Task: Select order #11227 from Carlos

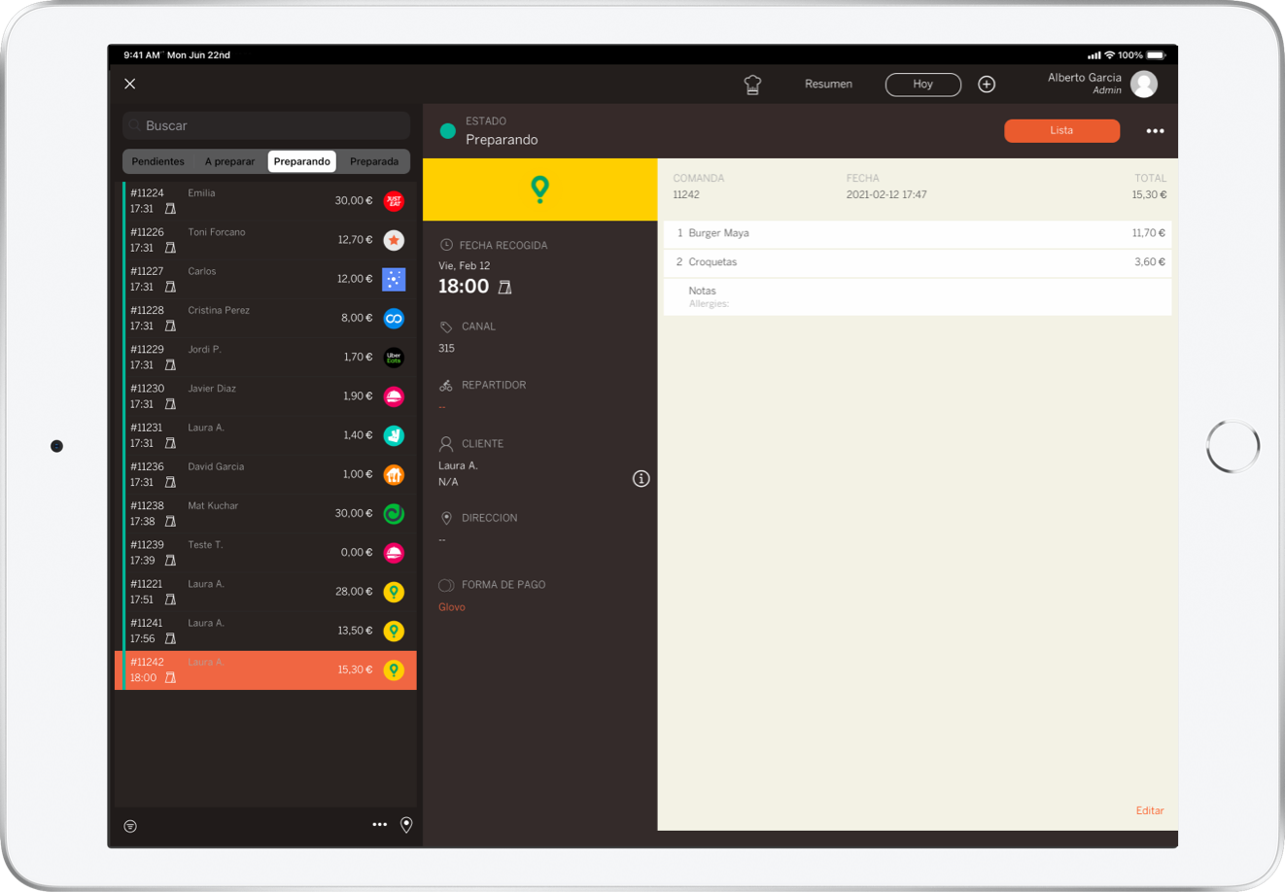Action: point(266,279)
